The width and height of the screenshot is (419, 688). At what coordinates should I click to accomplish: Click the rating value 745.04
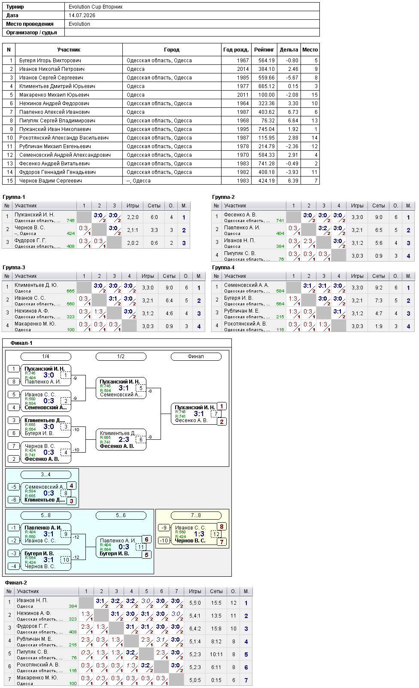[x=267, y=129]
